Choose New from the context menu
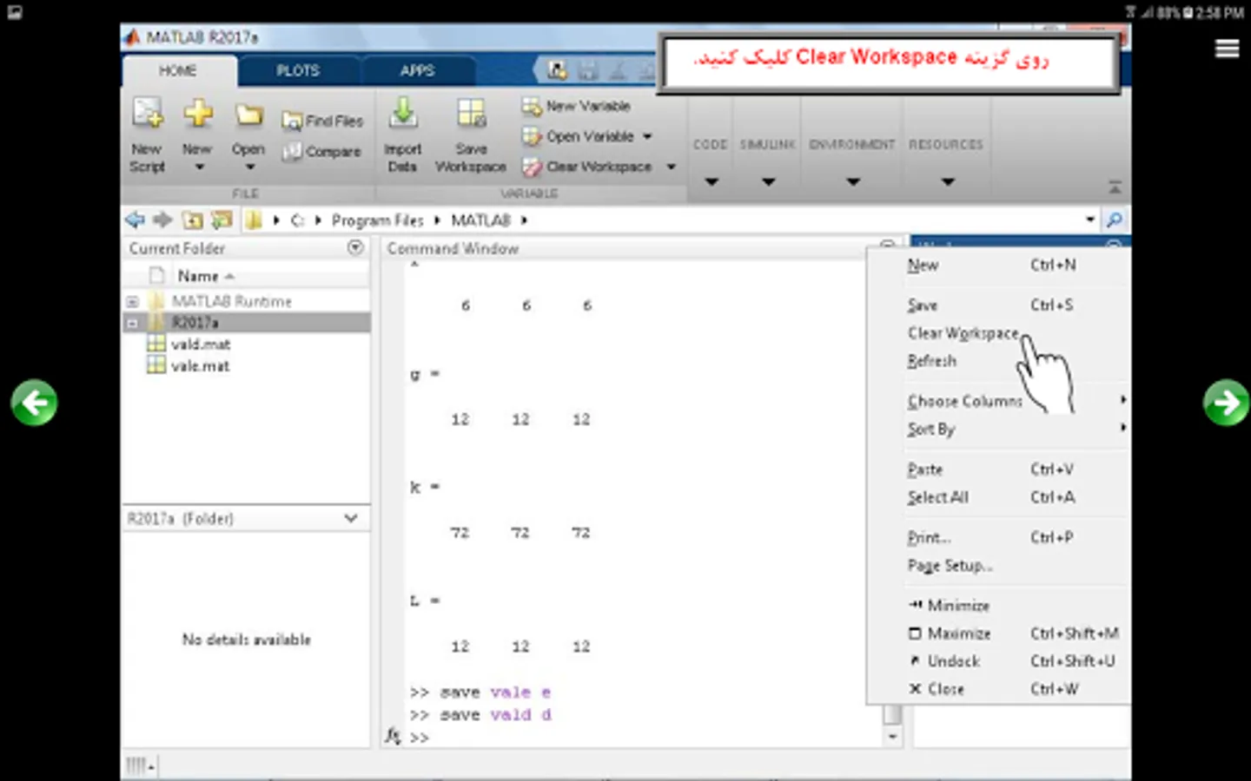 pos(923,266)
